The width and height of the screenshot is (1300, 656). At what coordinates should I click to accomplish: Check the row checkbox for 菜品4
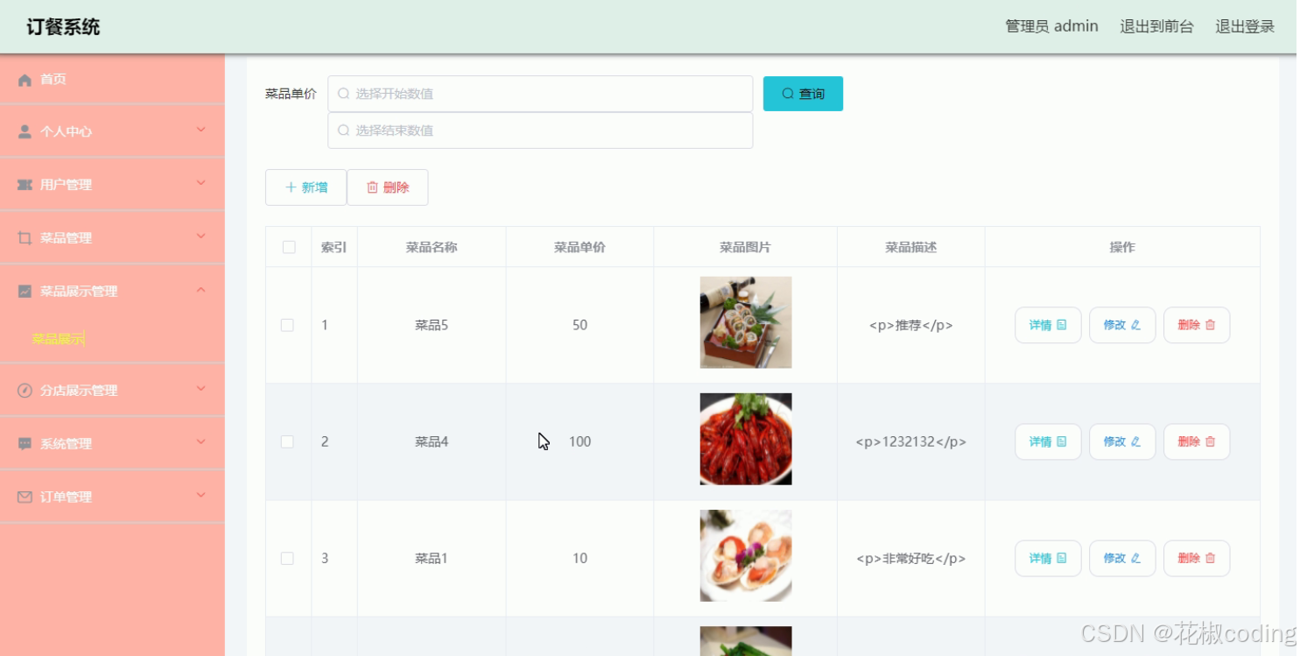[x=287, y=441]
